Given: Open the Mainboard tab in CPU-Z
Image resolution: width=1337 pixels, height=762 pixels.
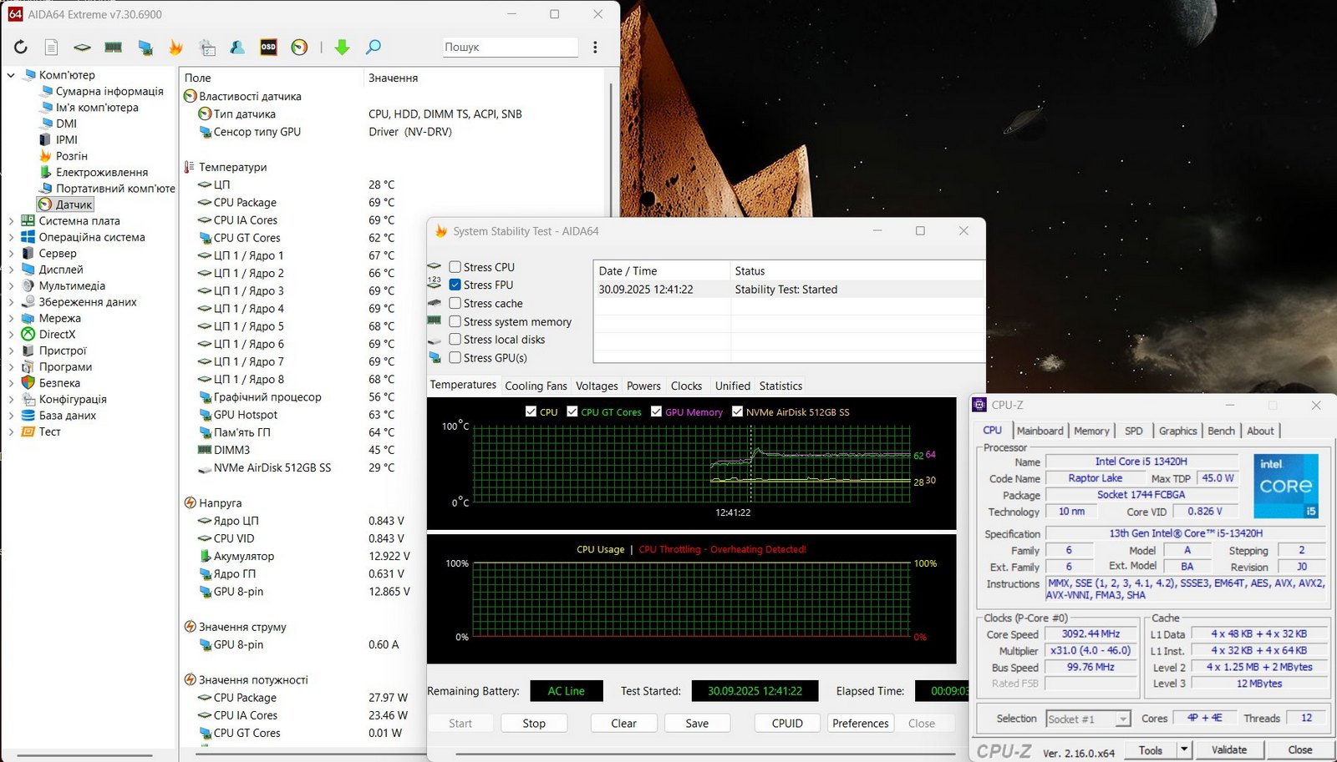Looking at the screenshot, I should point(1040,431).
